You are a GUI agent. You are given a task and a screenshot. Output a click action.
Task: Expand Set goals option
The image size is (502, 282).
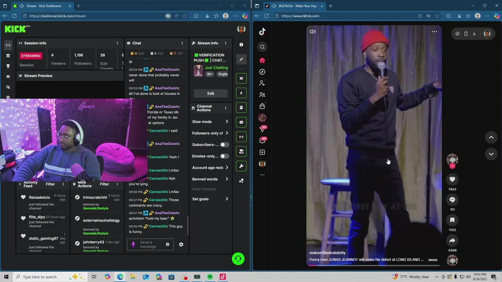pos(210,199)
